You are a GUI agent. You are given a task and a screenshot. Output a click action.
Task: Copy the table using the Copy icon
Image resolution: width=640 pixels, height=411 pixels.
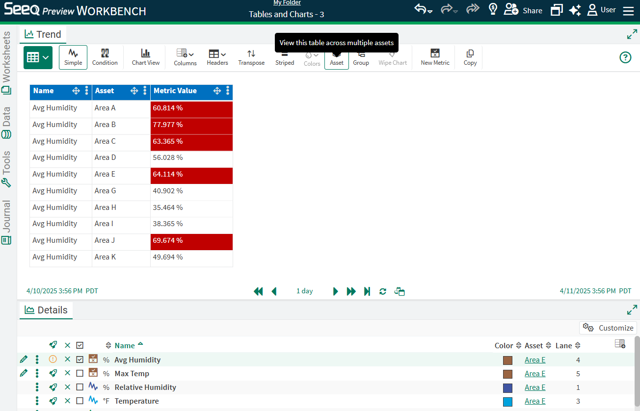pos(470,57)
